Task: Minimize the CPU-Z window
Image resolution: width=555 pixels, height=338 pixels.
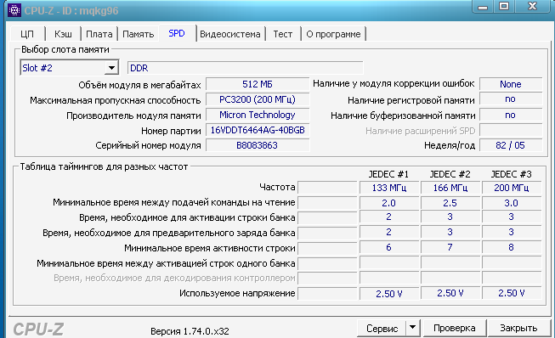Action: coord(483,7)
